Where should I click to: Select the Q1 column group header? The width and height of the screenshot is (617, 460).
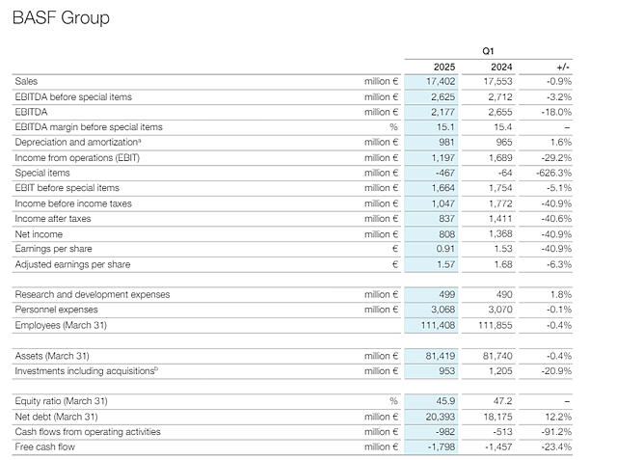pos(488,51)
